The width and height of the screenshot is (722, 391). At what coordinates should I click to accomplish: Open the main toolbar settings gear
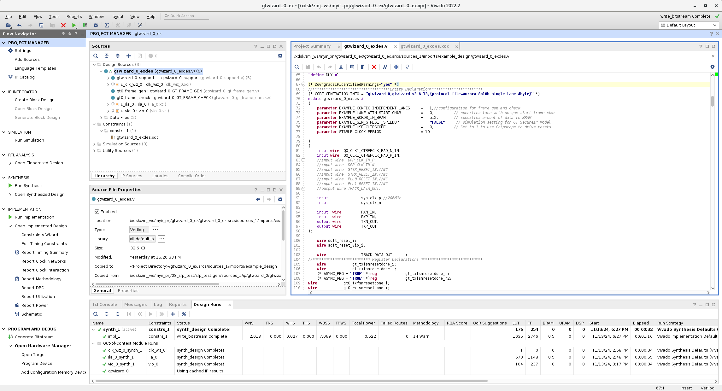pyautogui.click(x=96, y=25)
